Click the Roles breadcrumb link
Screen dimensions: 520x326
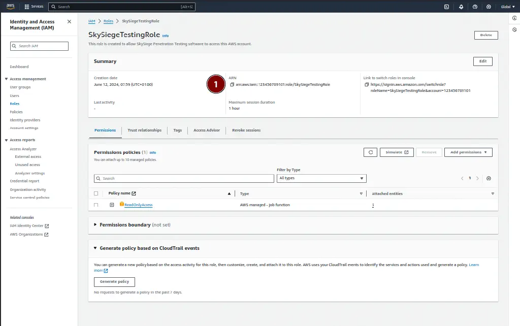click(x=108, y=21)
